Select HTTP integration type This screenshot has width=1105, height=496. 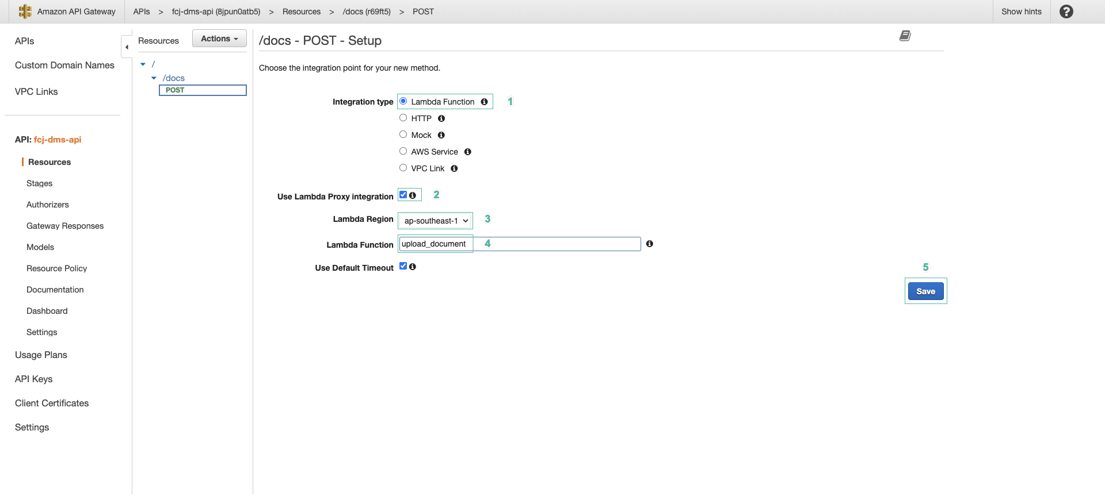(x=403, y=118)
